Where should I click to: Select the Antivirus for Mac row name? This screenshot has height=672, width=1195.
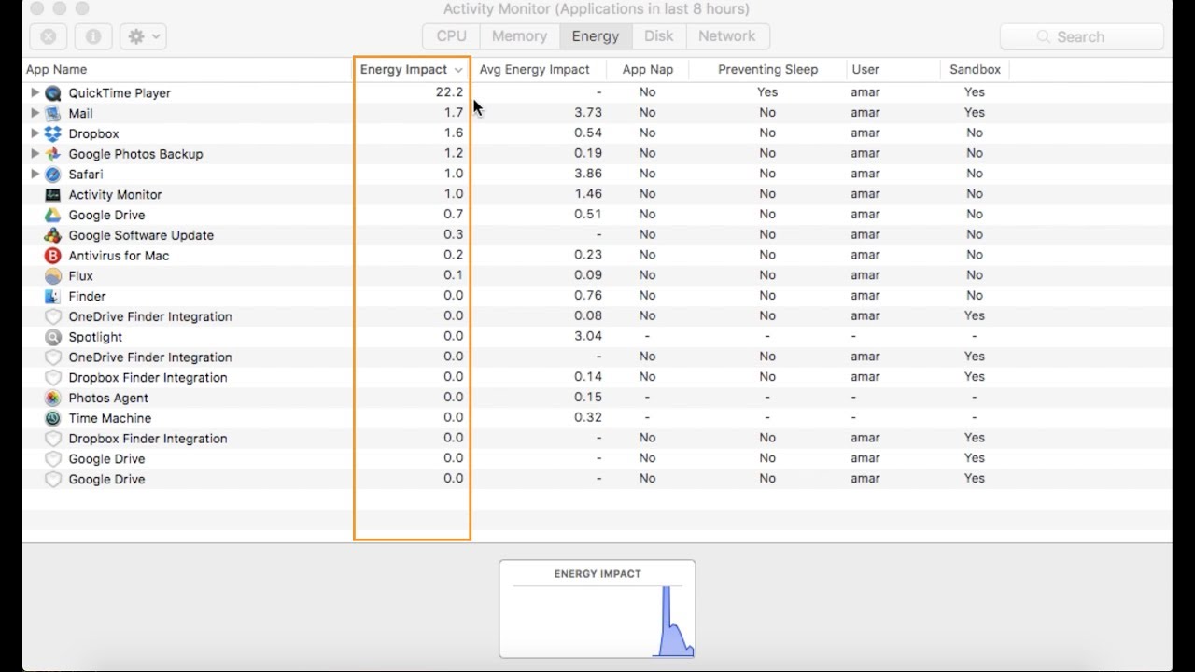coord(119,256)
